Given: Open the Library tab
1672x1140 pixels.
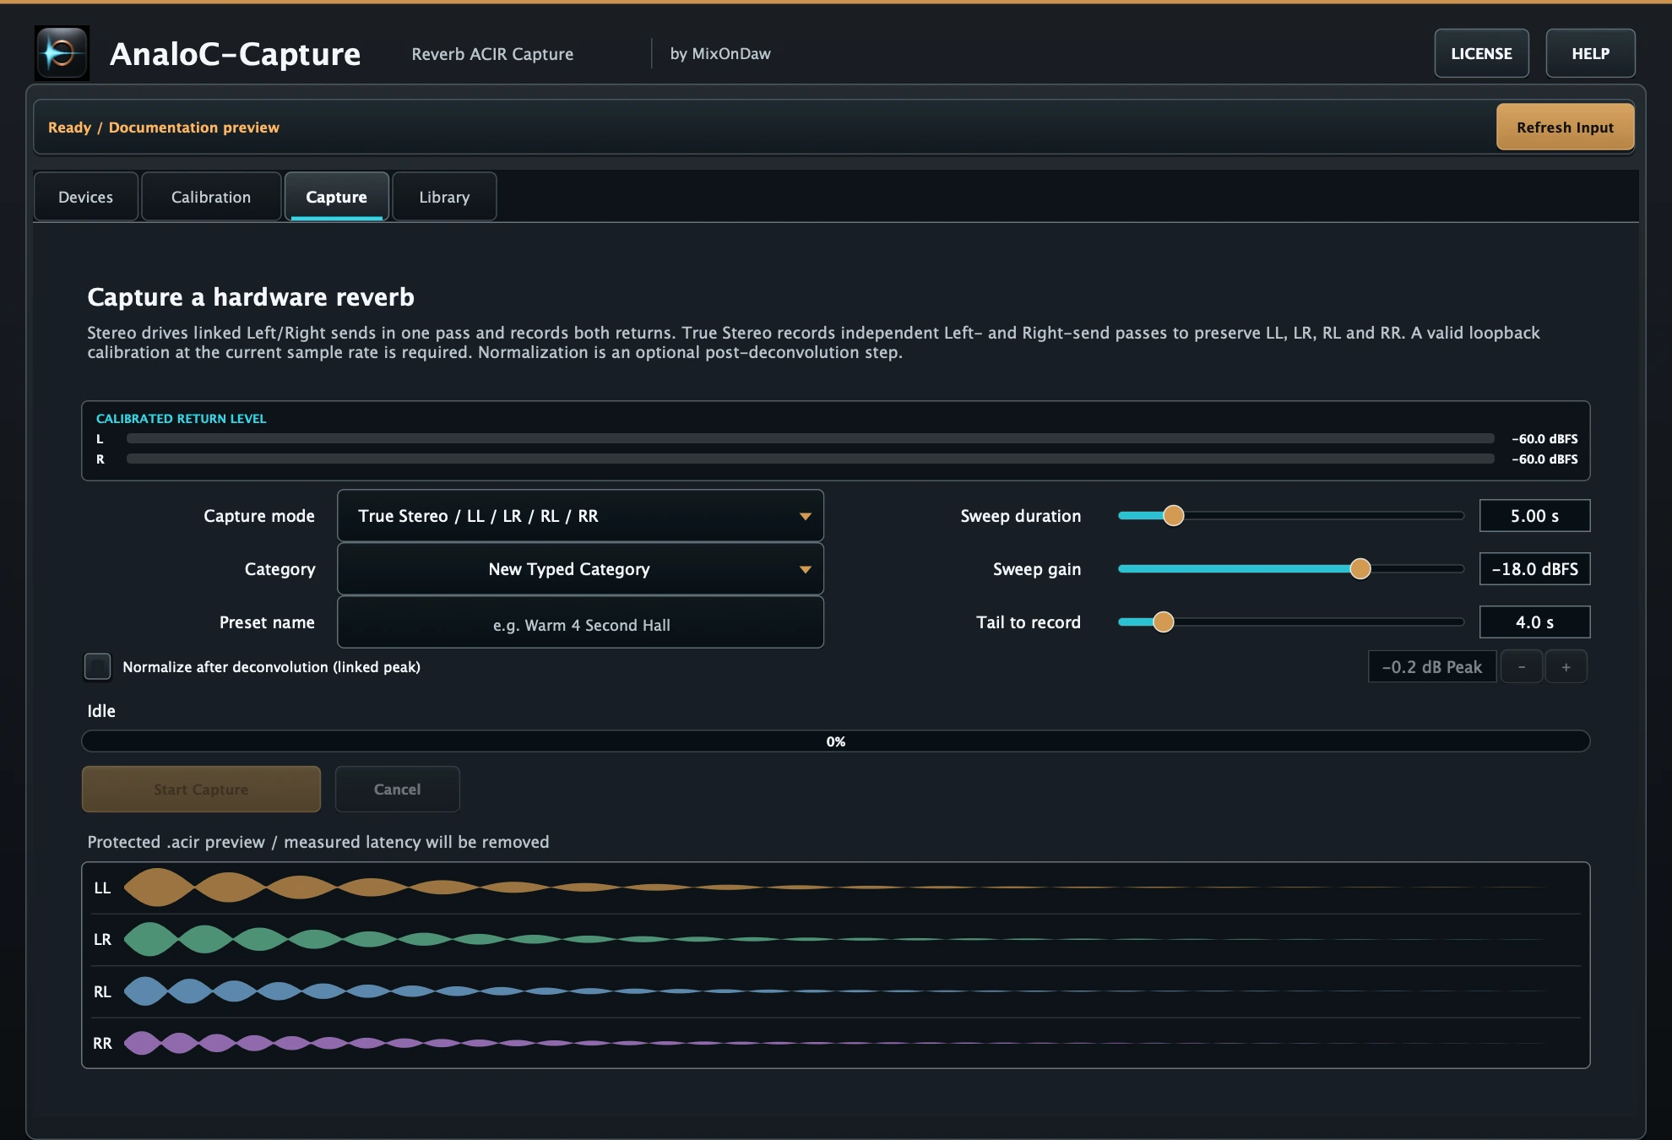Looking at the screenshot, I should click(x=444, y=197).
